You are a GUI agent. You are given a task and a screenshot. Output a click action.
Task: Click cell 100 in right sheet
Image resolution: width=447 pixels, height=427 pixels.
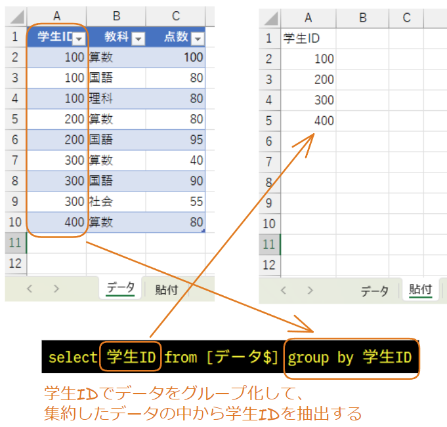[x=308, y=59]
